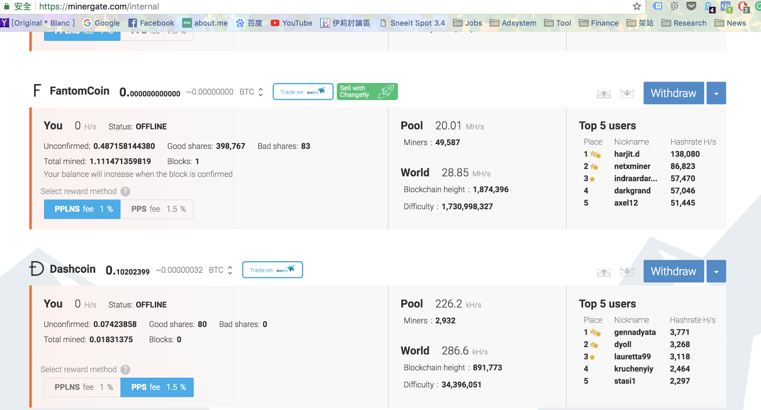
Task: Withdraw FantomCoin balance
Action: tap(673, 93)
